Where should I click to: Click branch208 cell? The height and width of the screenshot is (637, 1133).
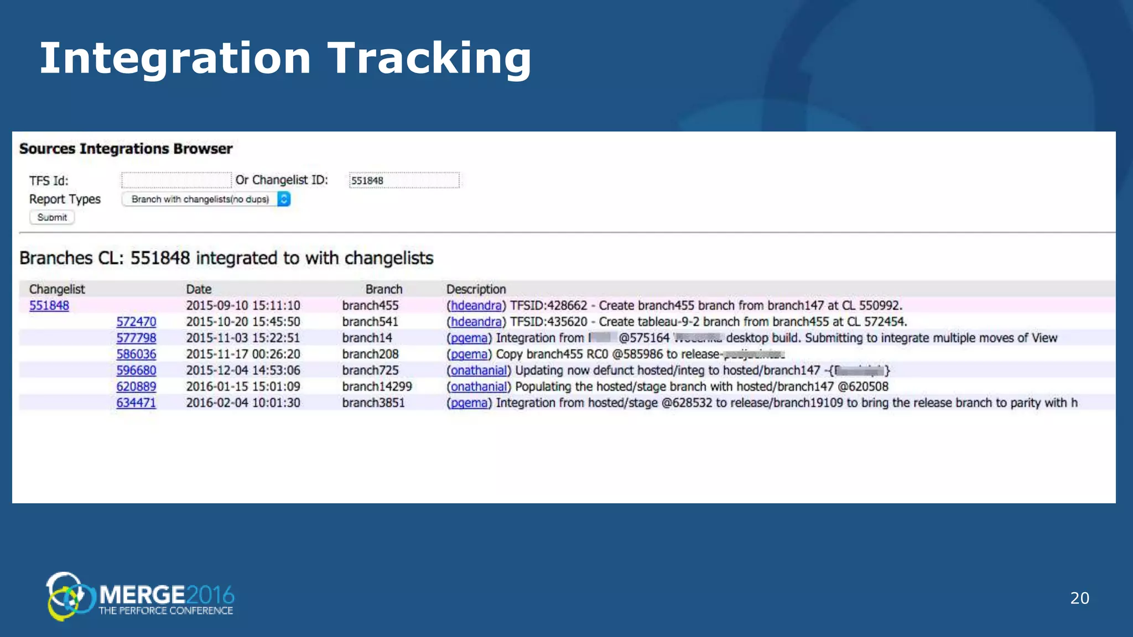click(370, 354)
